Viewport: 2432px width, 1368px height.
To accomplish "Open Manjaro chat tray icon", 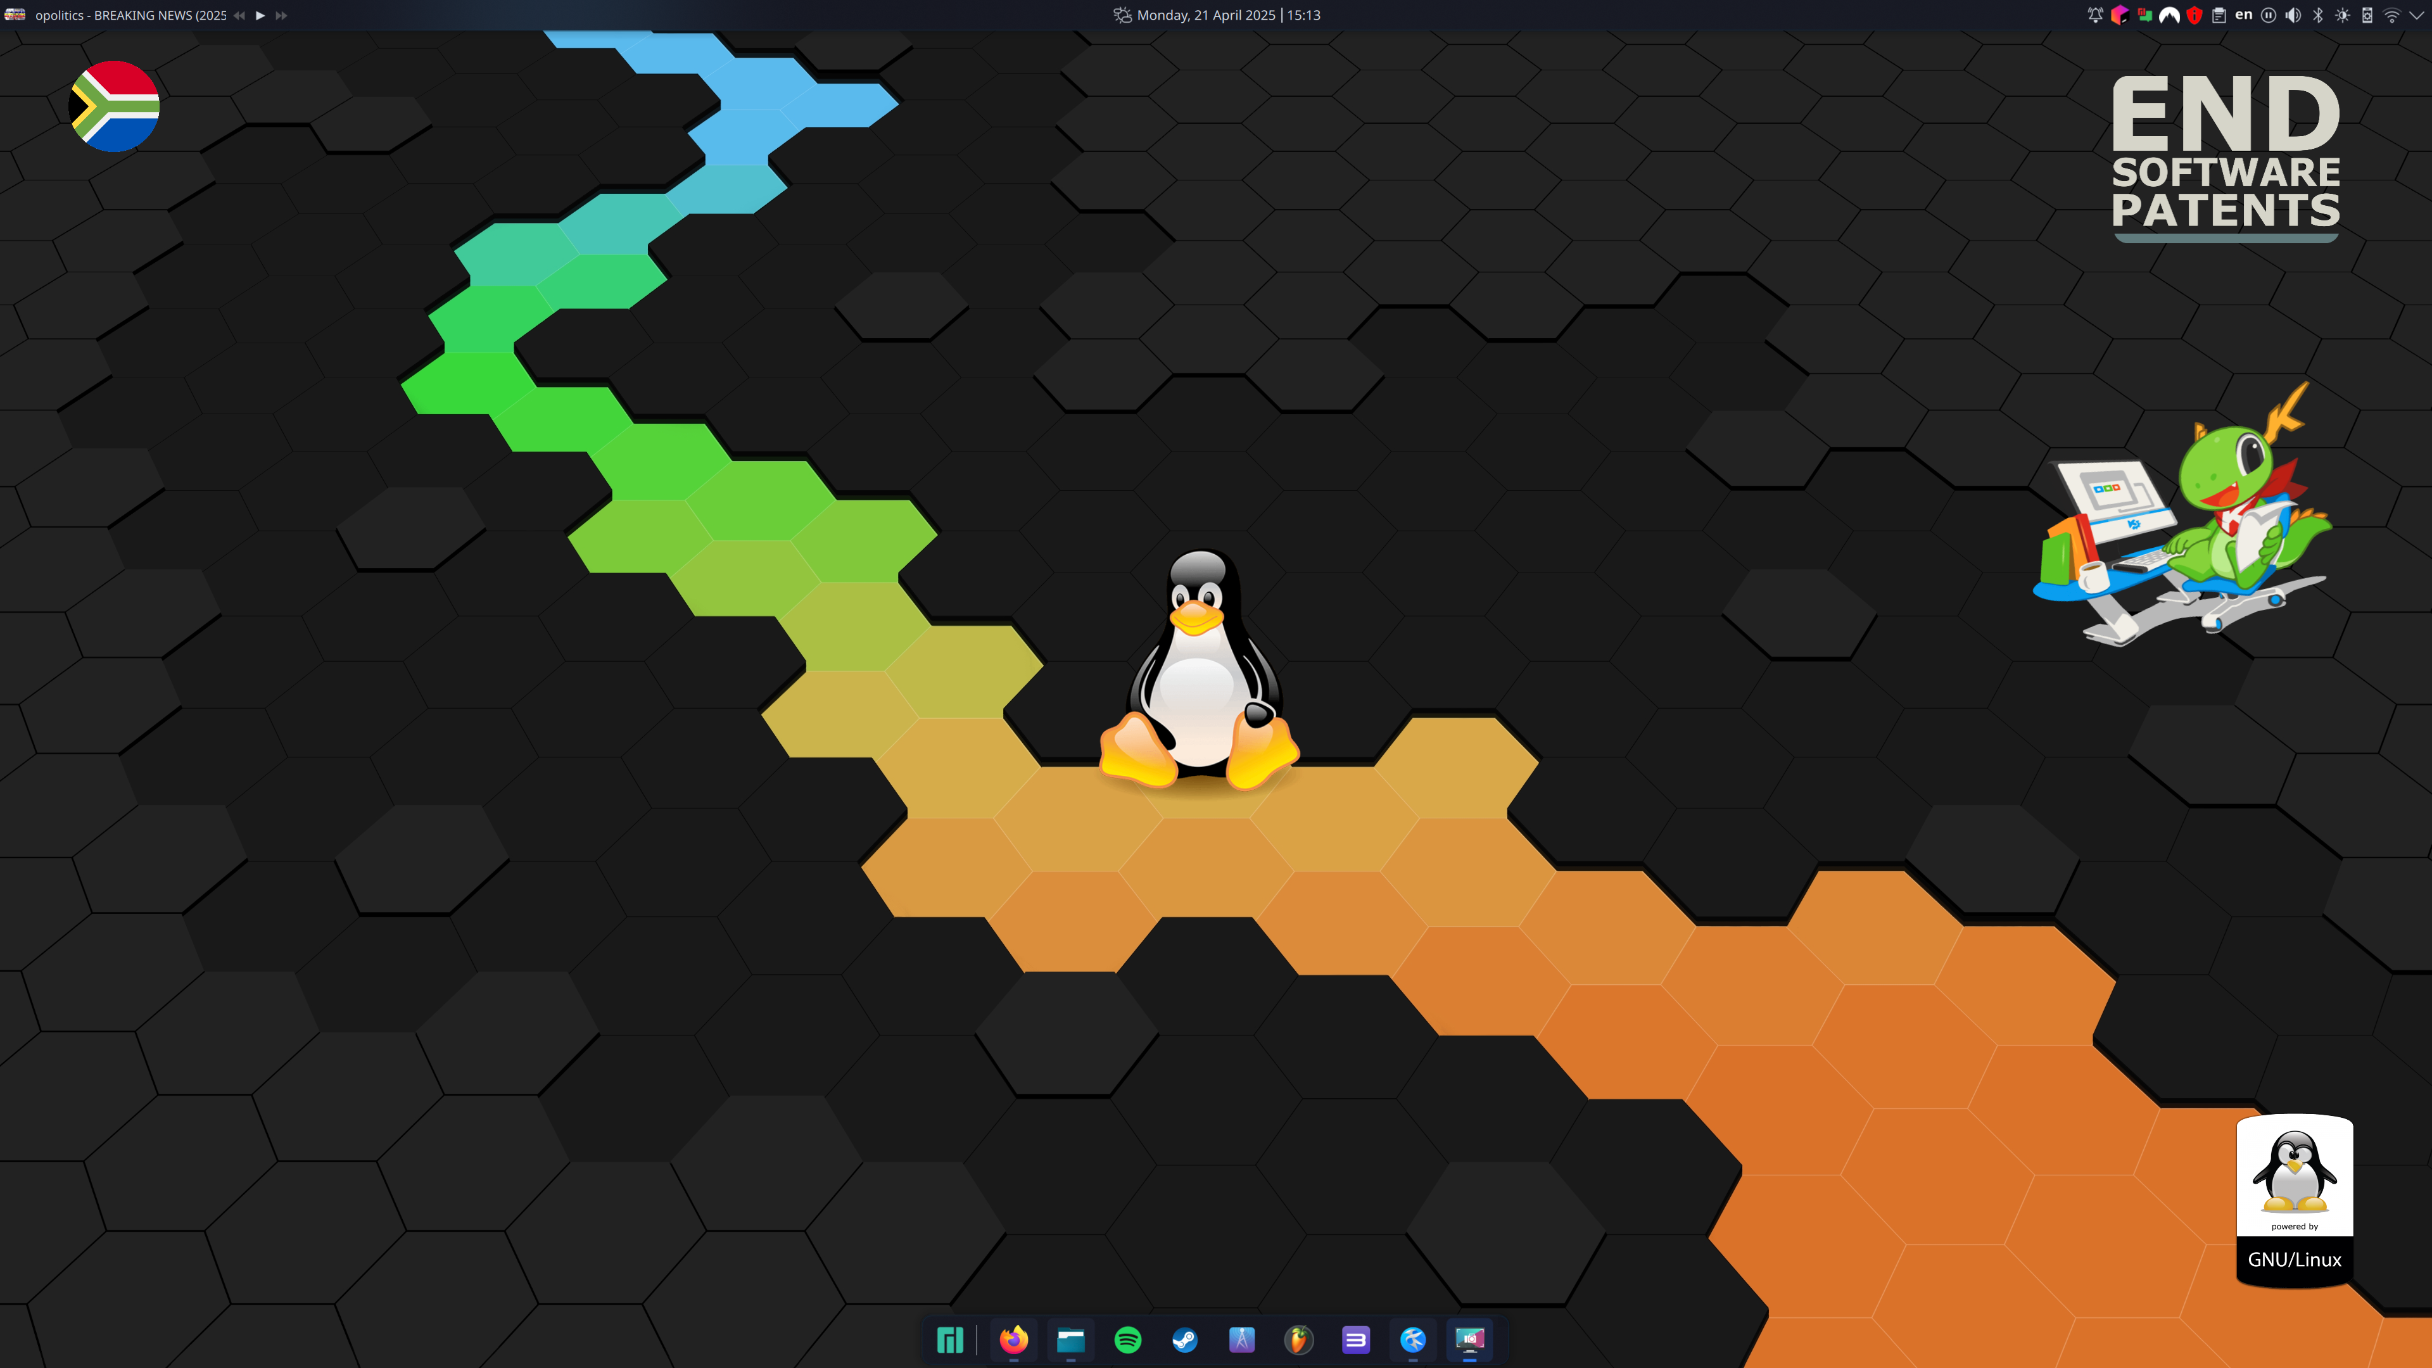I will (2145, 15).
